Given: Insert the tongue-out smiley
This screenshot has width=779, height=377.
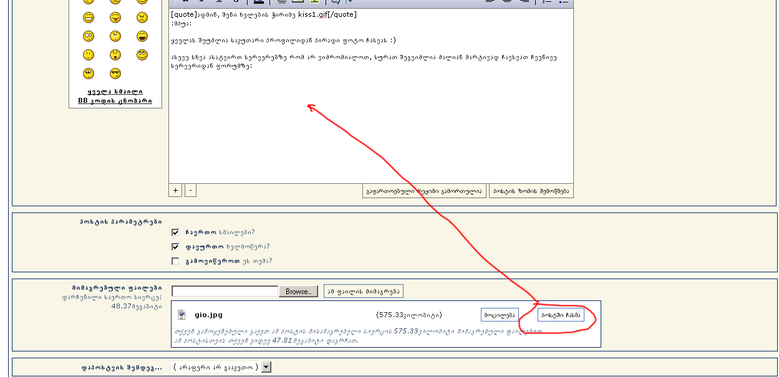Looking at the screenshot, I should pyautogui.click(x=115, y=17).
